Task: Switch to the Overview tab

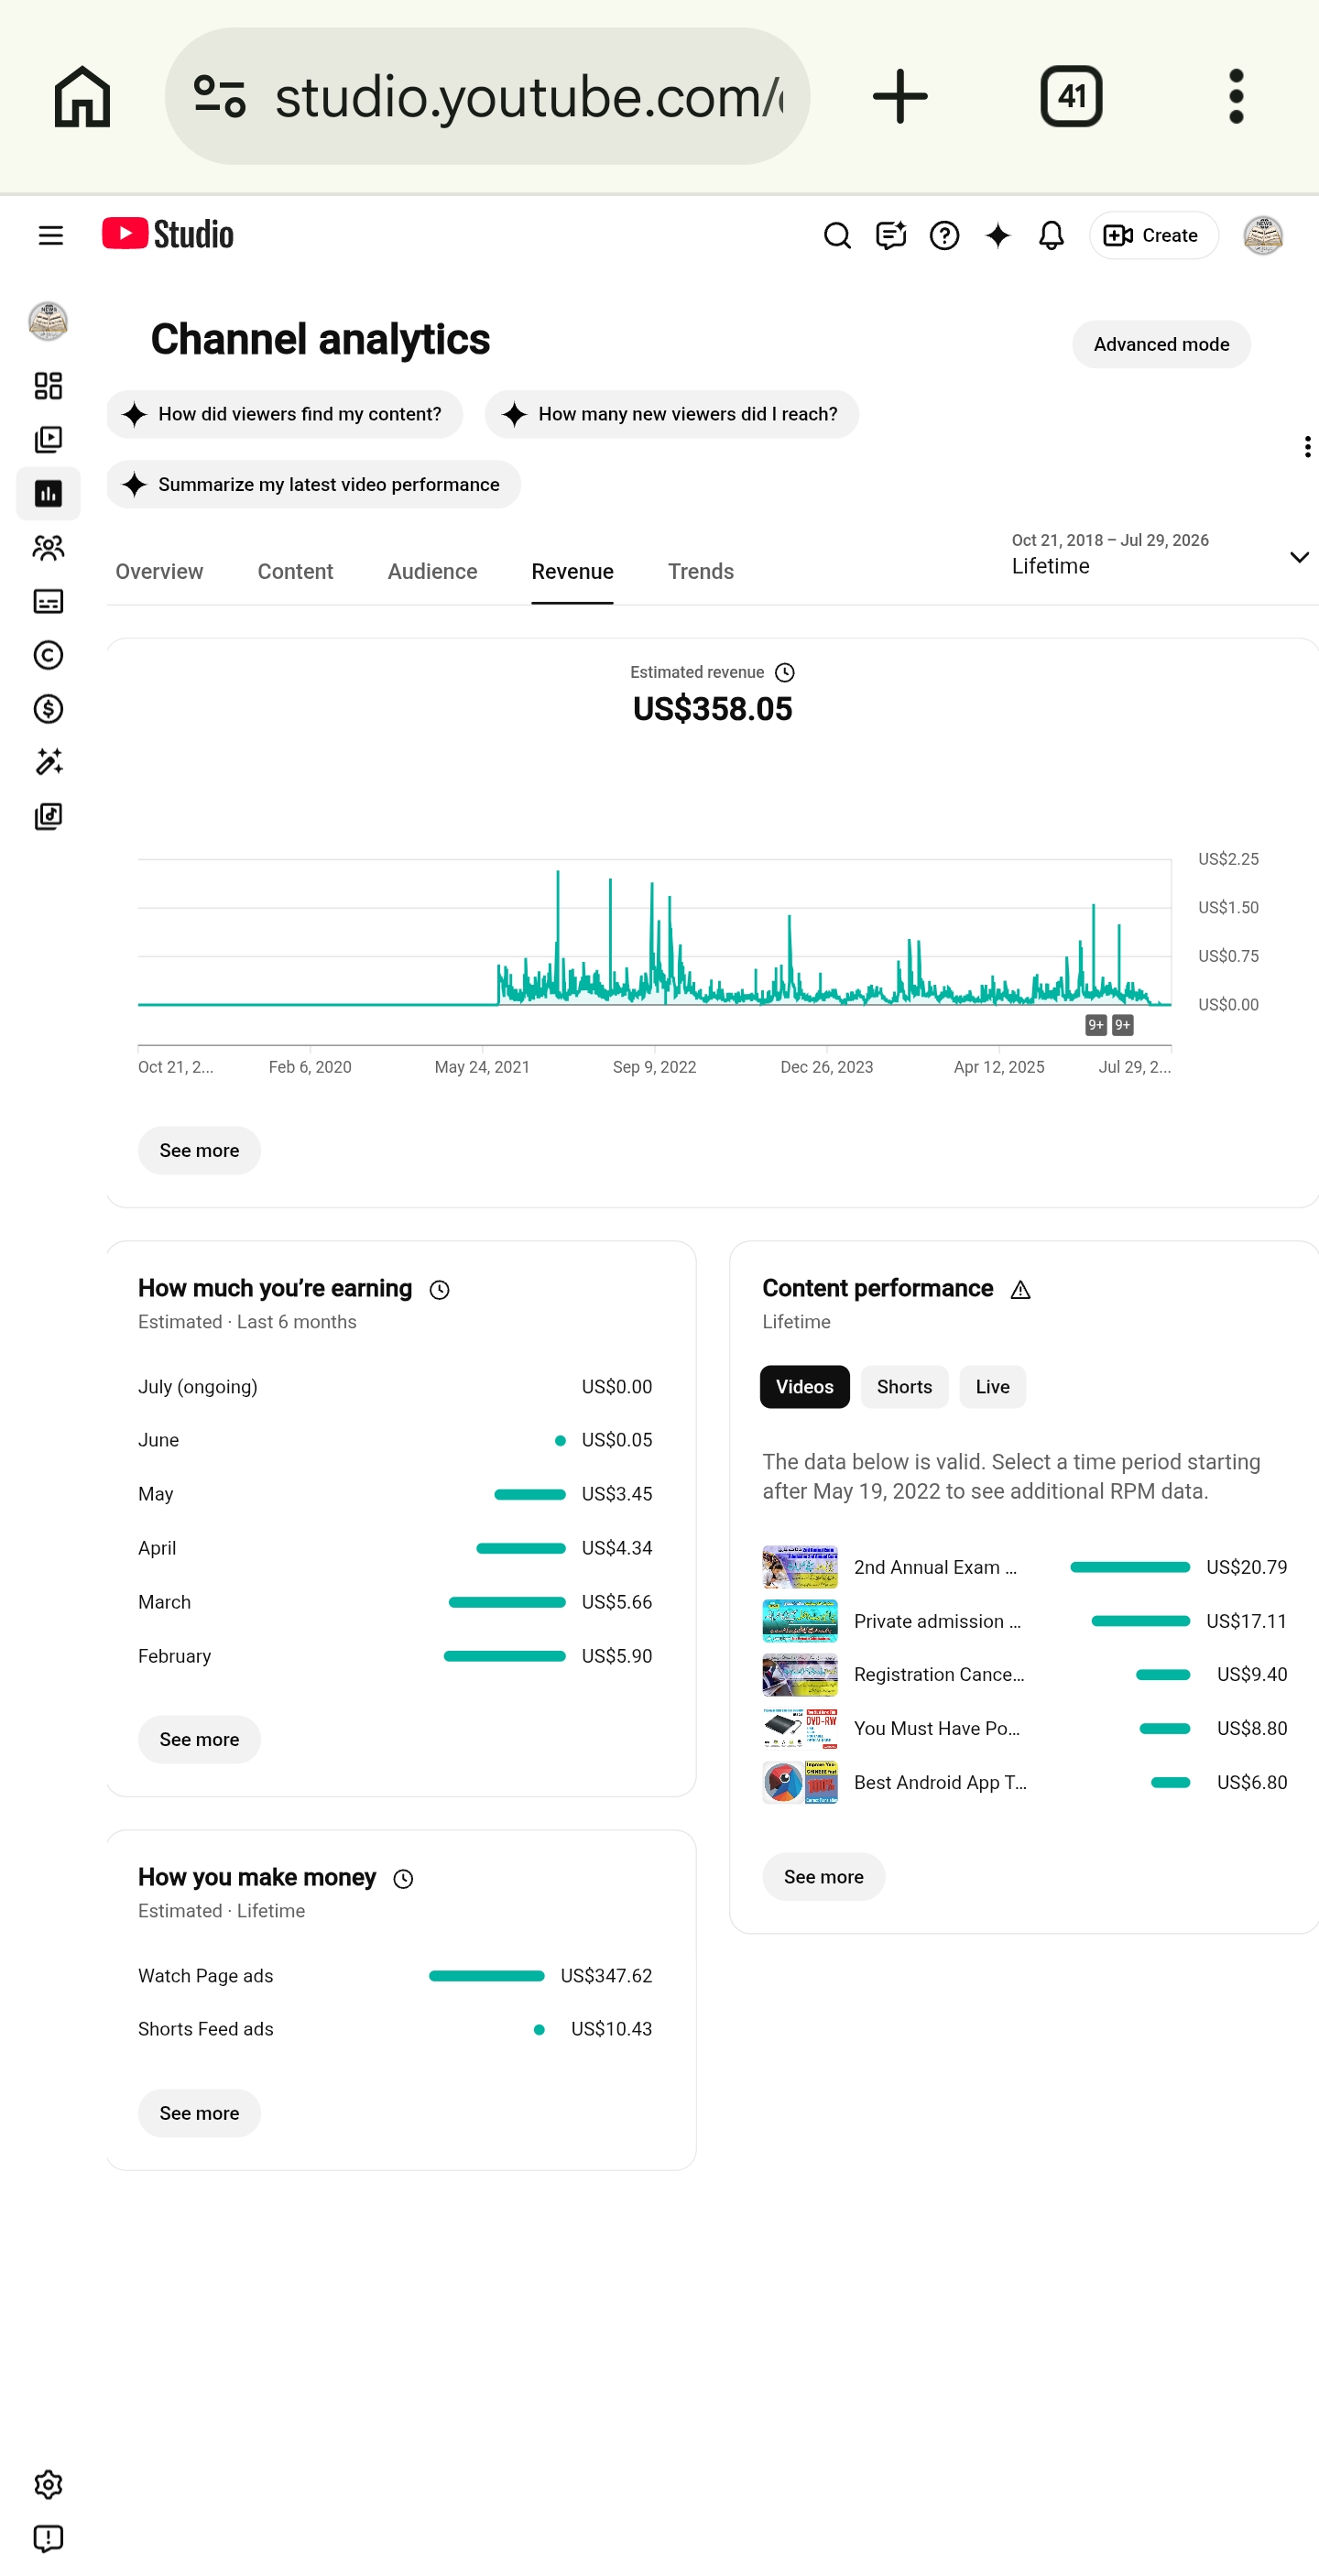Action: click(159, 572)
